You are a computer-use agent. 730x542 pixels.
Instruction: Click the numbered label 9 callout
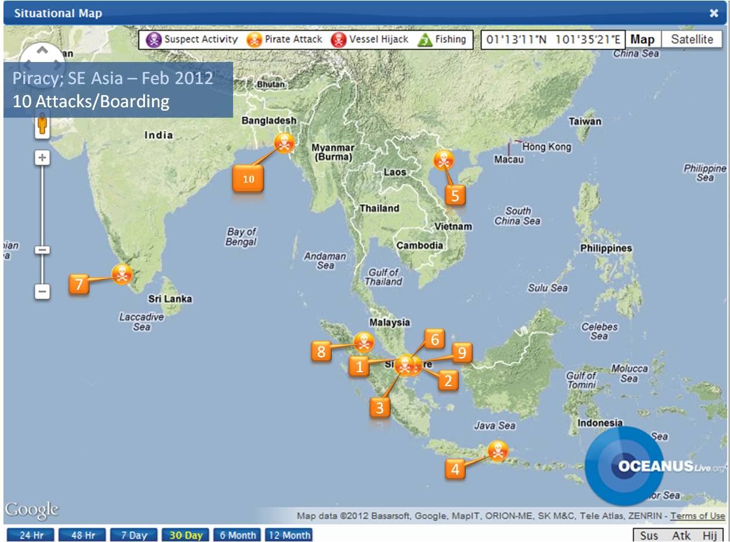462,353
